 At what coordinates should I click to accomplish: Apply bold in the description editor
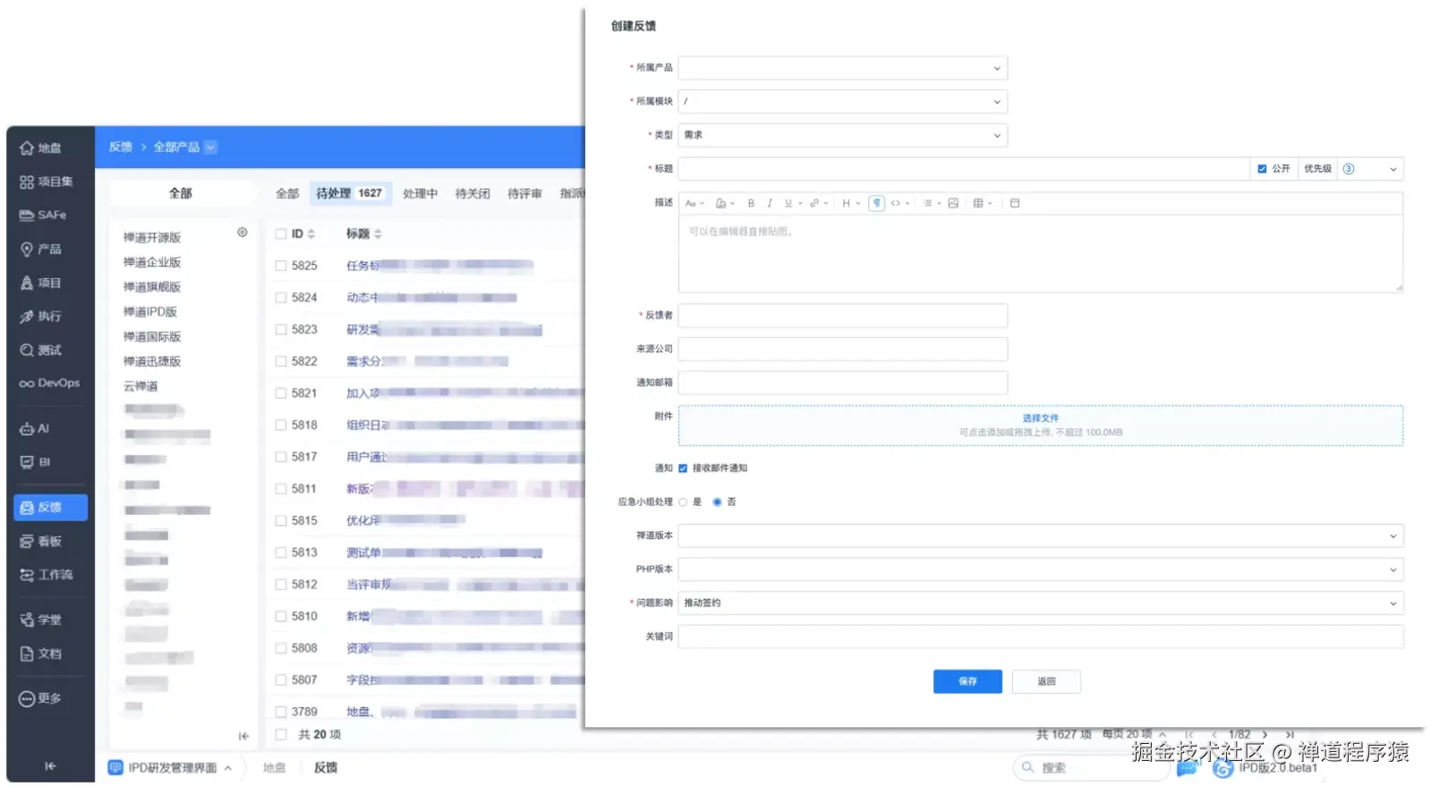pyautogui.click(x=751, y=204)
